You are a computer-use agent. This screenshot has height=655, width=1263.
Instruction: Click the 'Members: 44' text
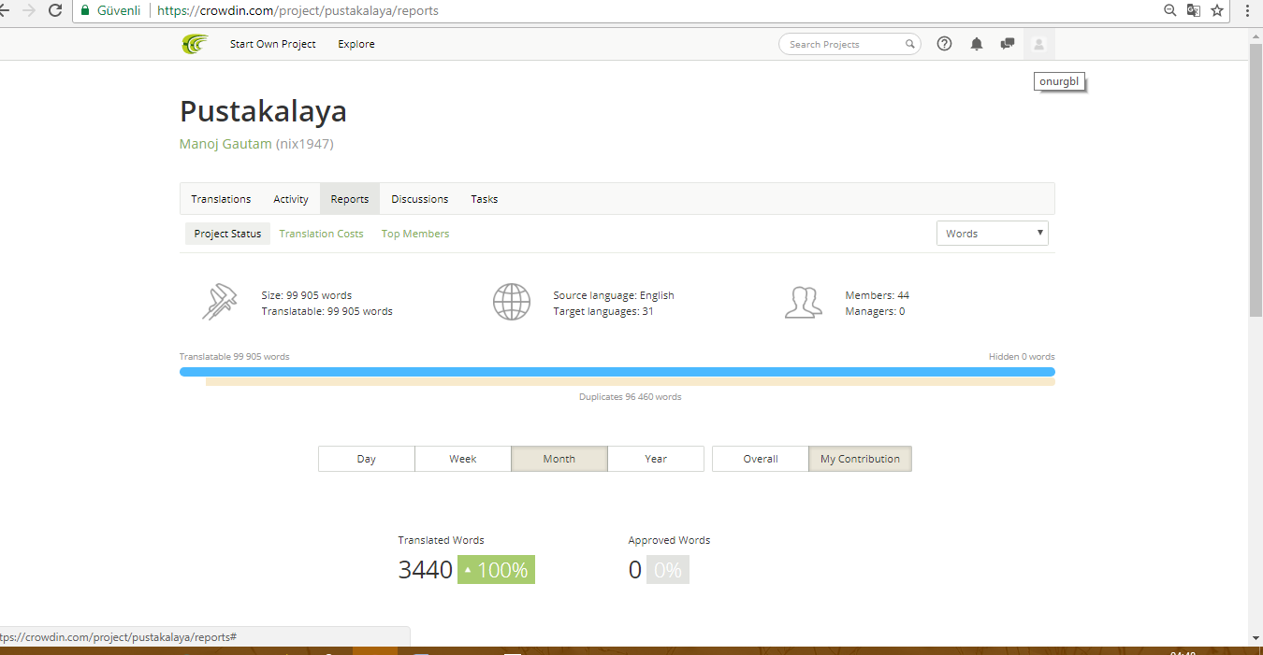click(878, 295)
